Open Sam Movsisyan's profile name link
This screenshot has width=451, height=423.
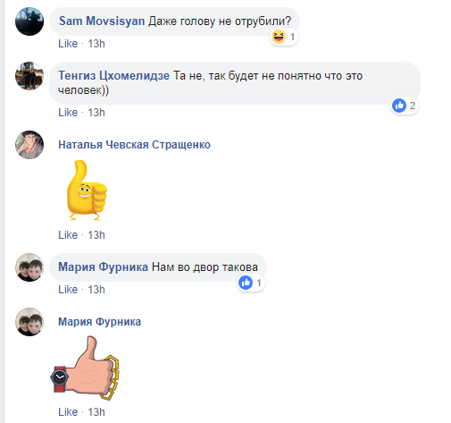tap(102, 21)
